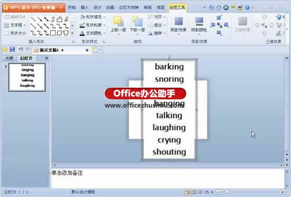Click the 下移一层 send backward icon
The image size is (291, 197).
(137, 21)
